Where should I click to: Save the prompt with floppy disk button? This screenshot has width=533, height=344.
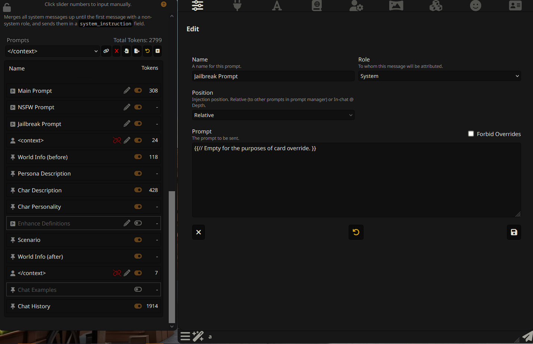514,232
